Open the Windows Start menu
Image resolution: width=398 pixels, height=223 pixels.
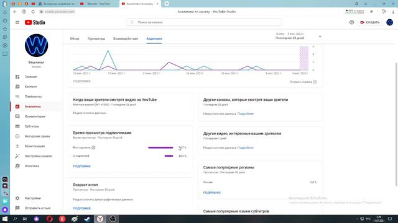[5, 219]
